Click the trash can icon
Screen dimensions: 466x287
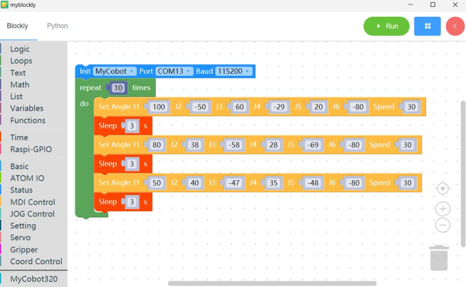pyautogui.click(x=439, y=258)
